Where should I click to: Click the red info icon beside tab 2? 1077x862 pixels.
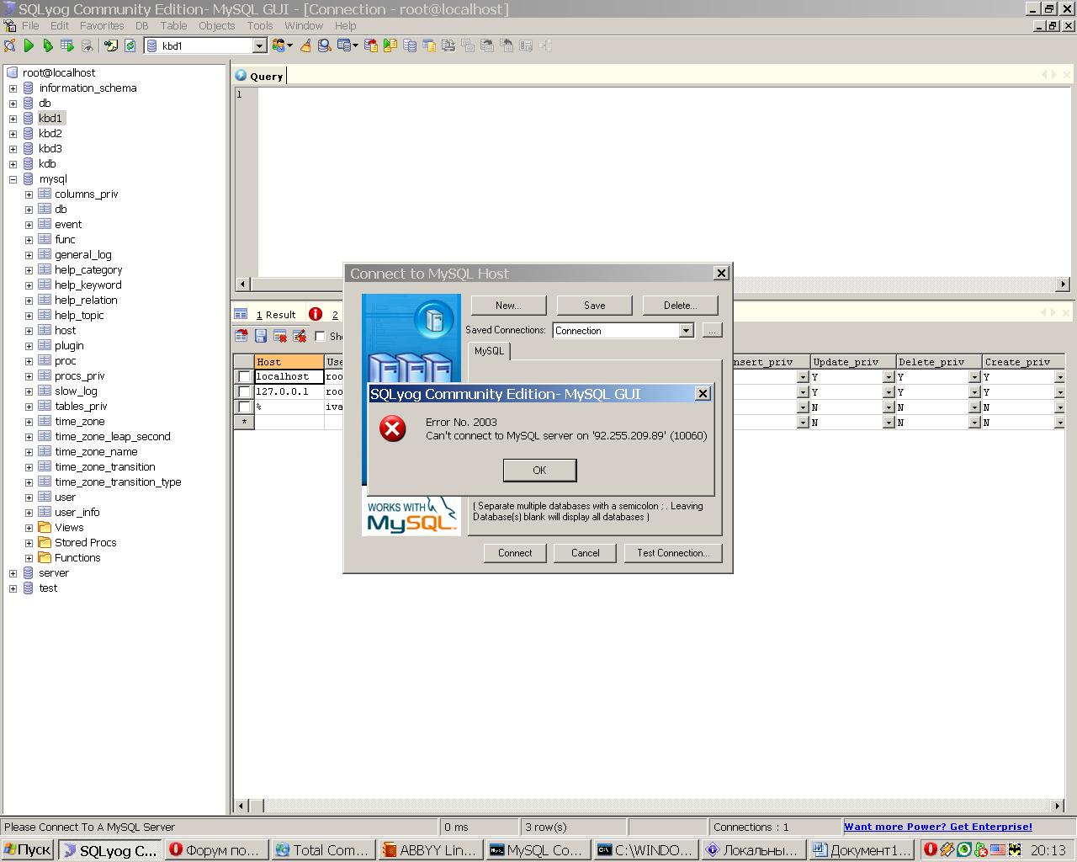[x=316, y=314]
